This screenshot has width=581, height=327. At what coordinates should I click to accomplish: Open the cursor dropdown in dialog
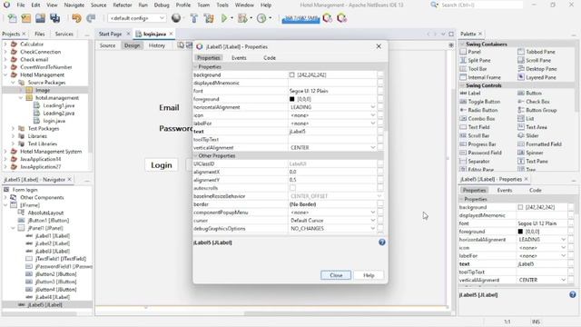[373, 221]
